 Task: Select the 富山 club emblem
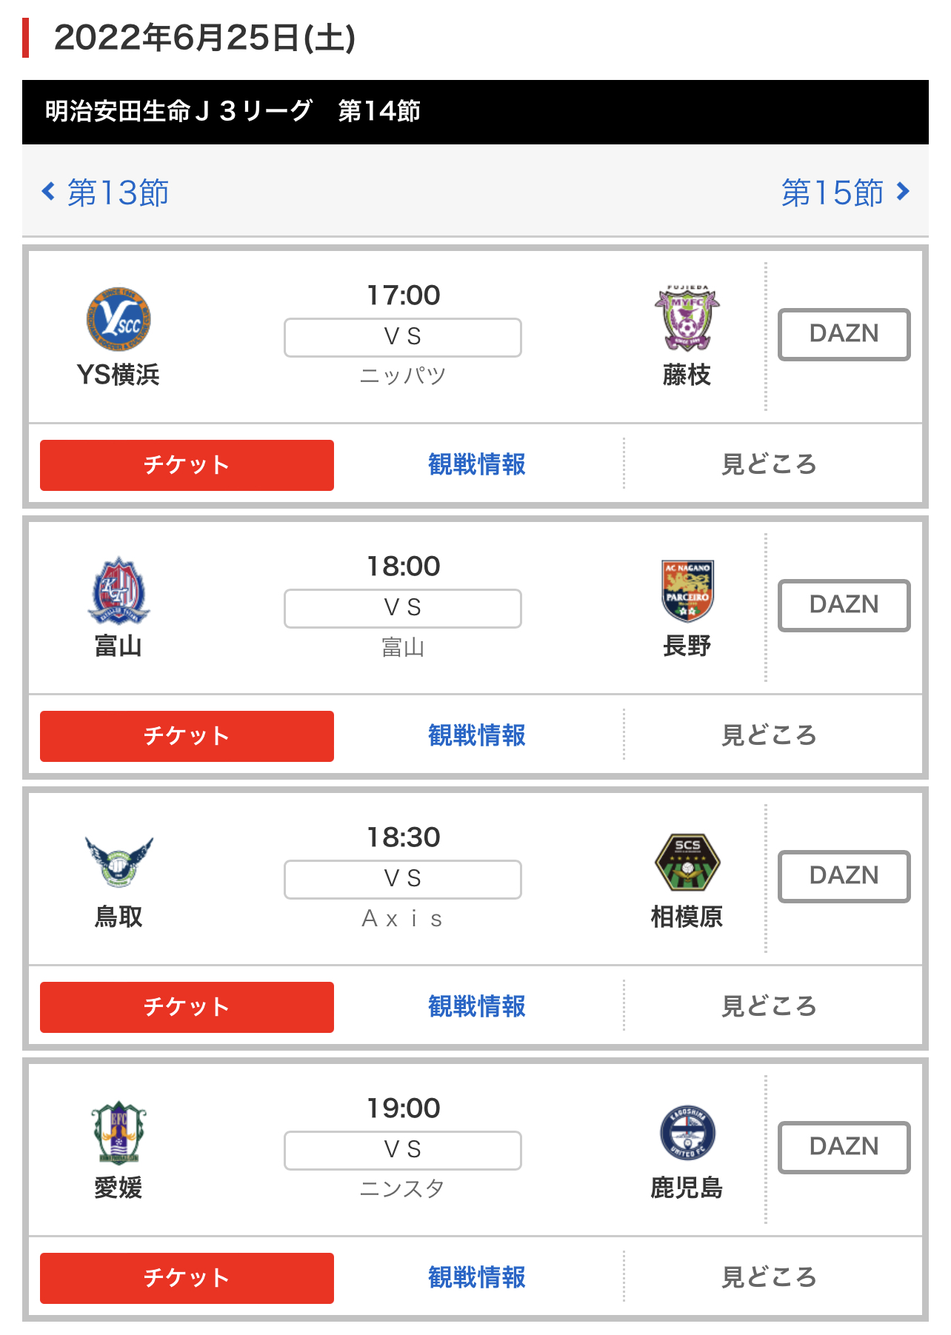[x=119, y=591]
